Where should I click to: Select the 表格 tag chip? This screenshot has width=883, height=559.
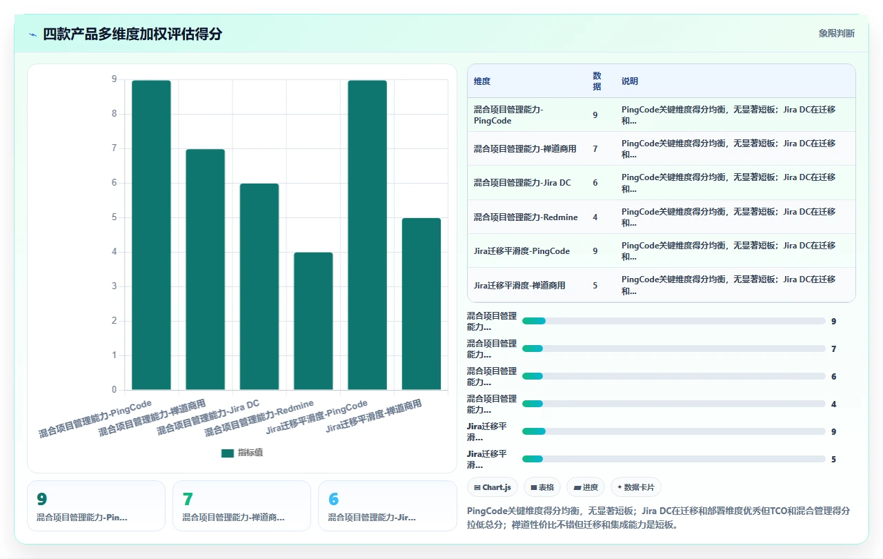pyautogui.click(x=542, y=487)
